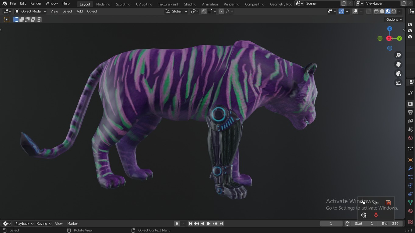
Task: Toggle X-Ray display
Action: (x=368, y=11)
